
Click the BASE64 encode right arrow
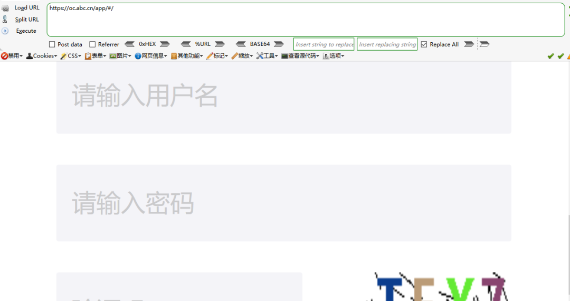[279, 44]
